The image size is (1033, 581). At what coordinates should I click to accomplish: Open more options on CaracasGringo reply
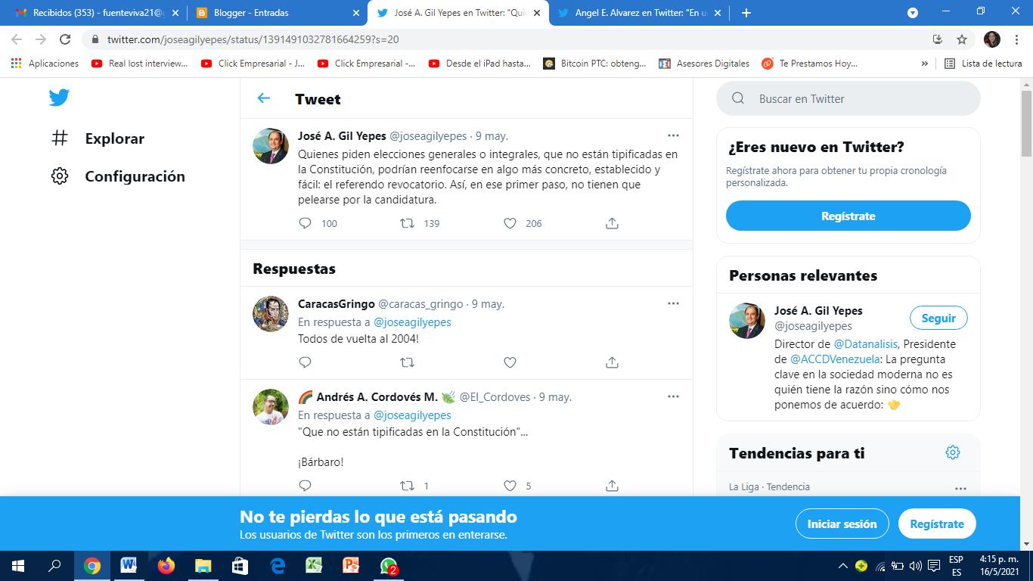coord(673,303)
